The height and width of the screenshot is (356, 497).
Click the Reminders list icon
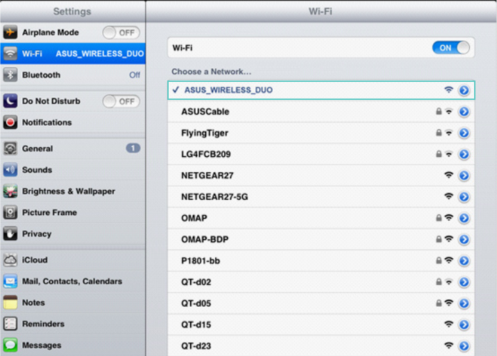[x=10, y=323]
